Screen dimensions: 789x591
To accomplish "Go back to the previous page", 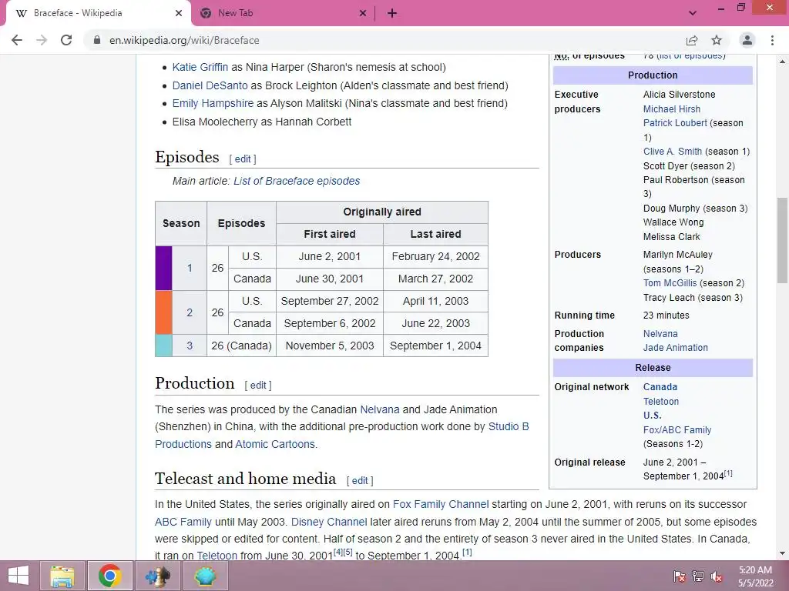I will click(x=17, y=40).
